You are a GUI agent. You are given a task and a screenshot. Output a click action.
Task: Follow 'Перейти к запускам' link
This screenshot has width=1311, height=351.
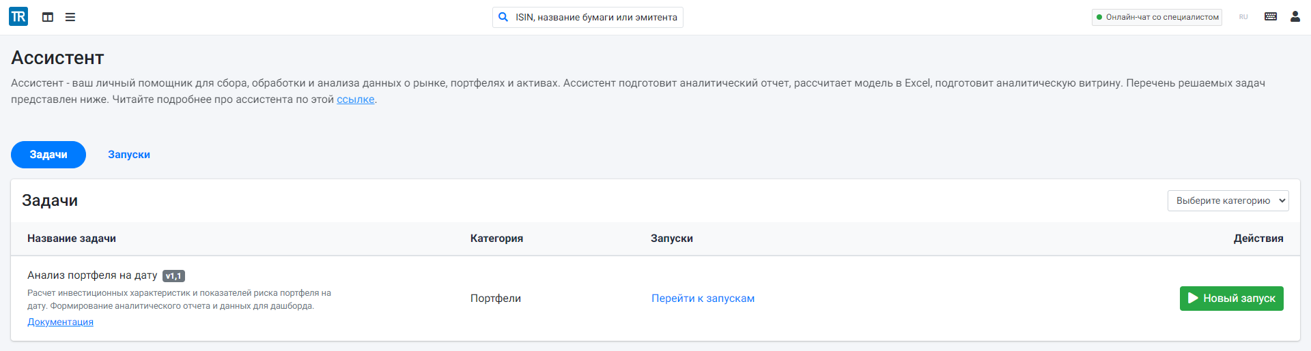point(703,299)
